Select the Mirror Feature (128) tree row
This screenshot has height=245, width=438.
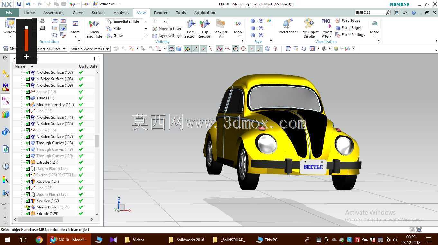[x=53, y=207]
